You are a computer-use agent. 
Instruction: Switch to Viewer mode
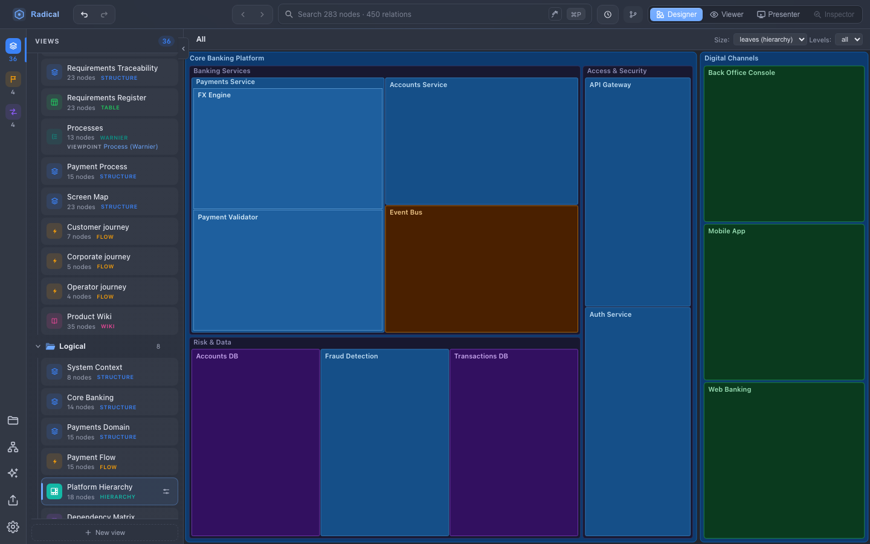(x=727, y=15)
